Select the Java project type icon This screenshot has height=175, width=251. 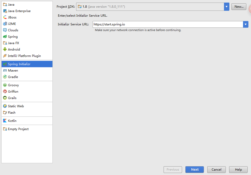tap(5, 5)
